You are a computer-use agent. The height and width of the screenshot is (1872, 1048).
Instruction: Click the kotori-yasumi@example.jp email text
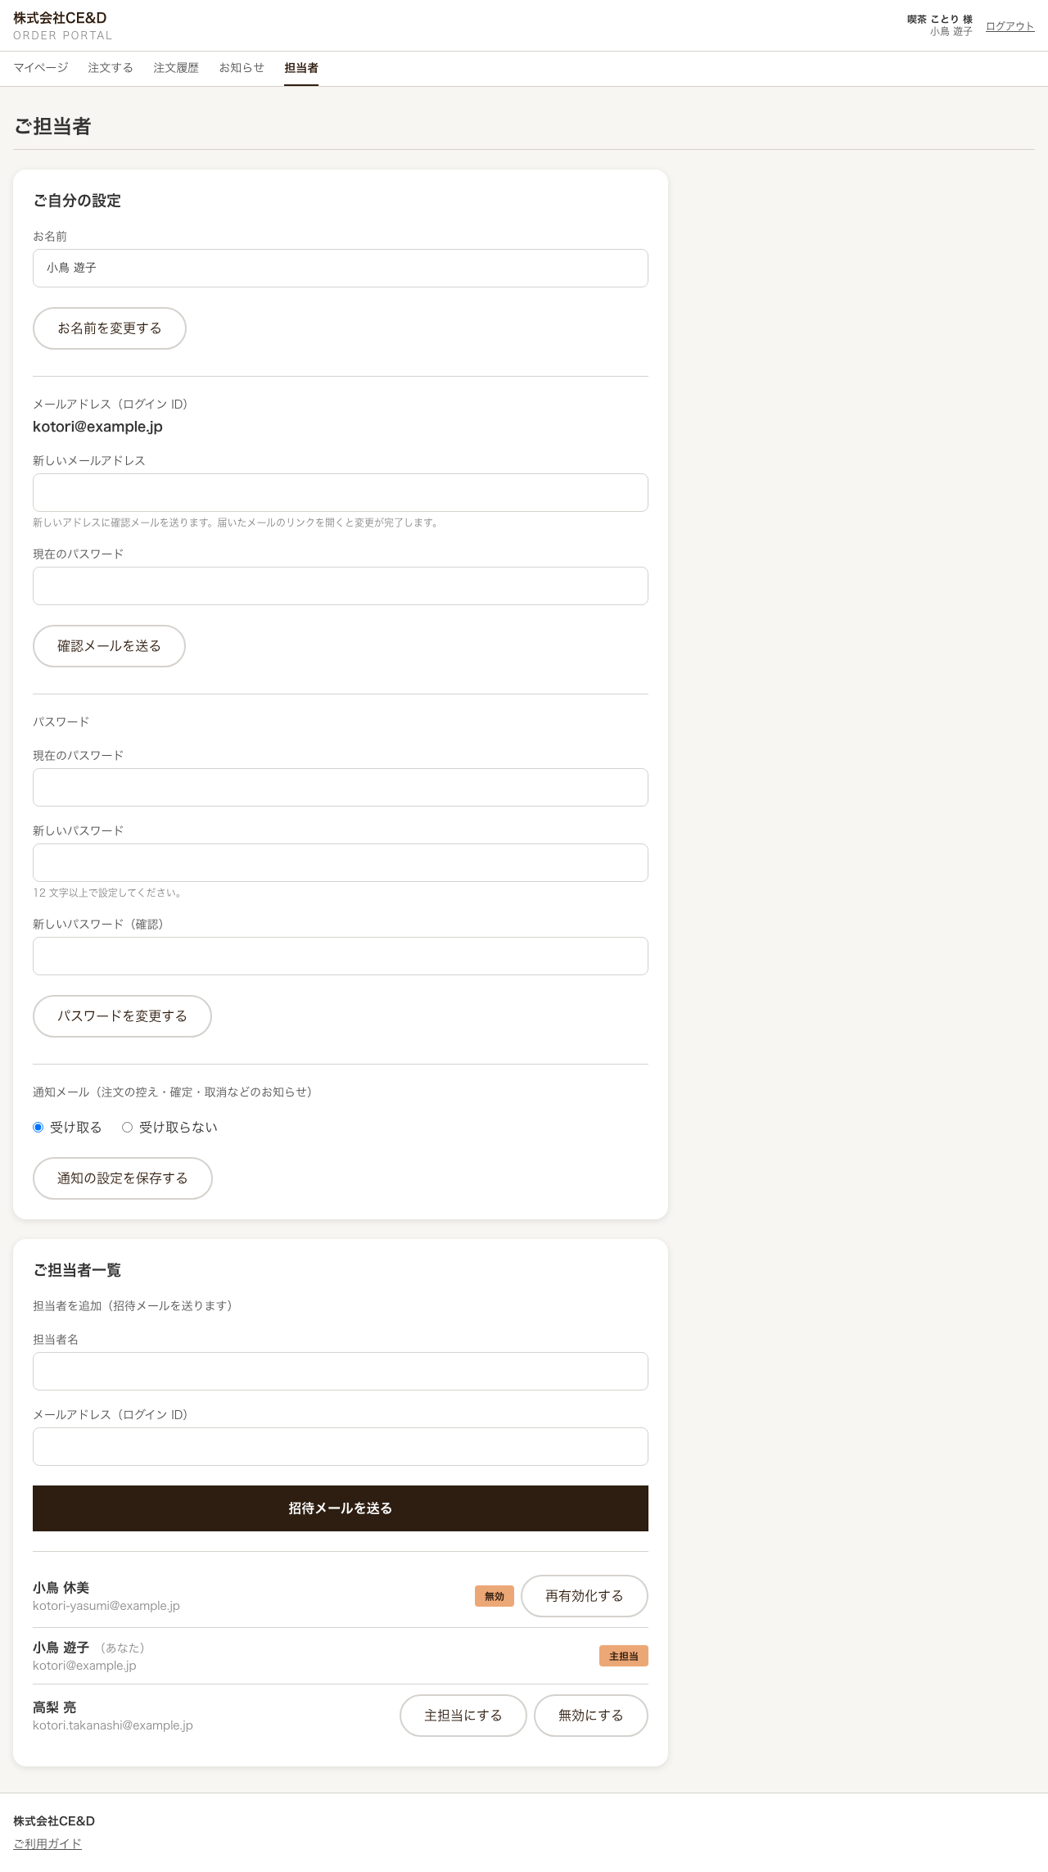tap(106, 1606)
